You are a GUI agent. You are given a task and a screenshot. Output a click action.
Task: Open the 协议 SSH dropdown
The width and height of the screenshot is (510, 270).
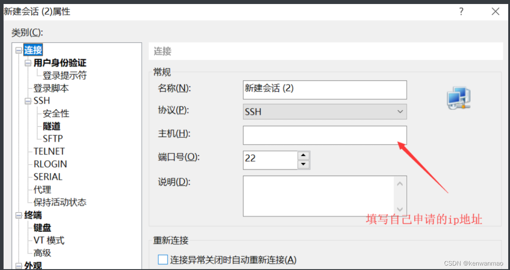324,112
